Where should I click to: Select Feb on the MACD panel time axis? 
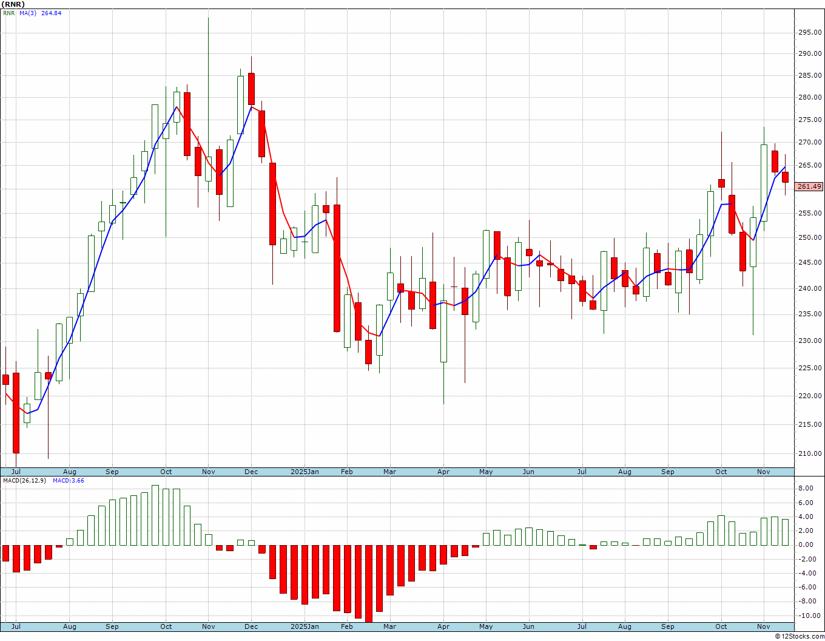pyautogui.click(x=347, y=626)
